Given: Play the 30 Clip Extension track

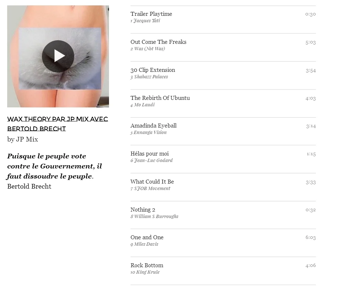Looking at the screenshot, I should tap(223, 75).
